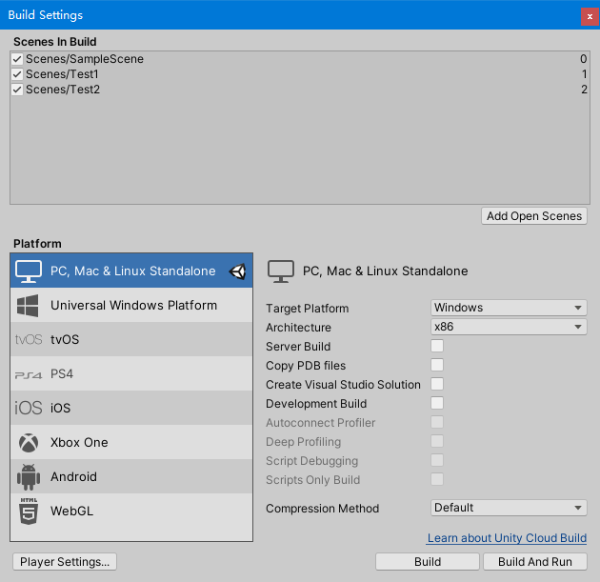Select Universal Windows Platform in list
600x582 pixels.
point(131,305)
